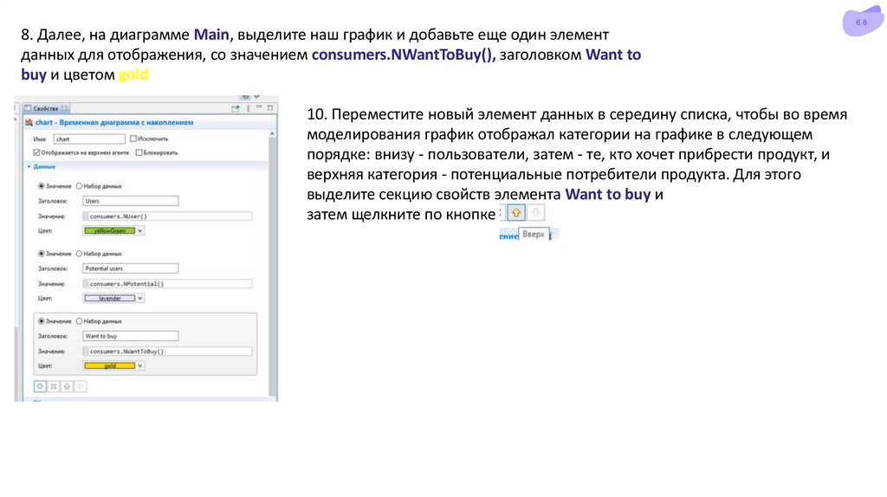Click the Вверх tooltip label

click(x=534, y=234)
